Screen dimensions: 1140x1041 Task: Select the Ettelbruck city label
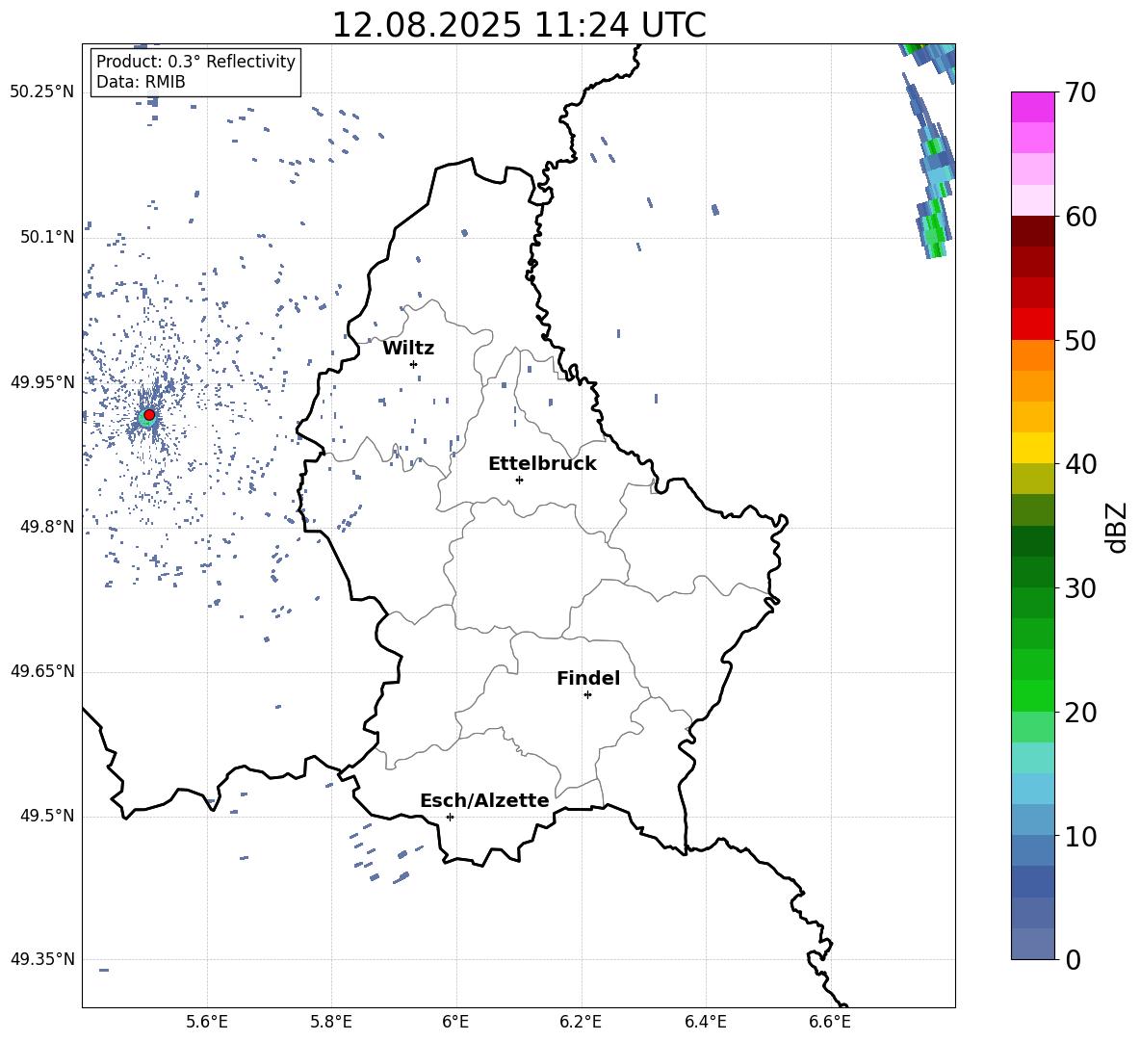(x=542, y=464)
